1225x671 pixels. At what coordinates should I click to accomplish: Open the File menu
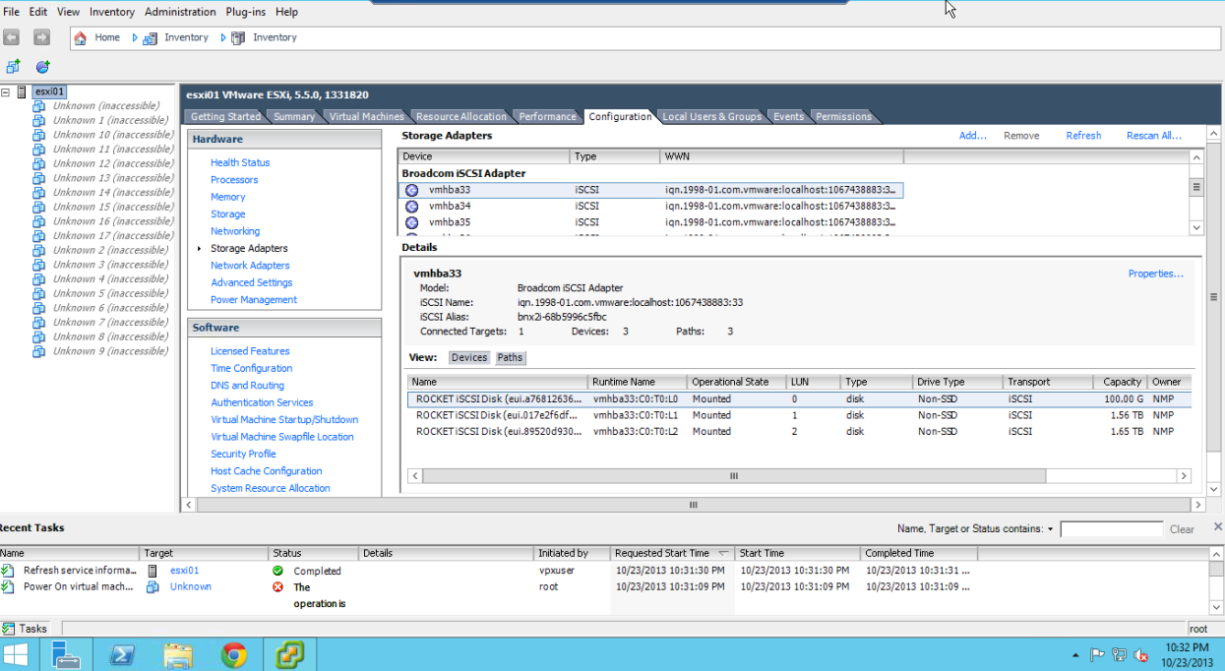coord(11,12)
